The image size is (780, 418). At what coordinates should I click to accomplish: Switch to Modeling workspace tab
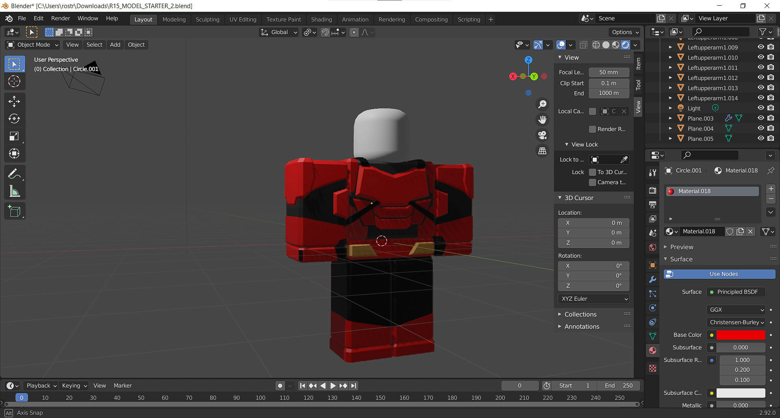(174, 19)
